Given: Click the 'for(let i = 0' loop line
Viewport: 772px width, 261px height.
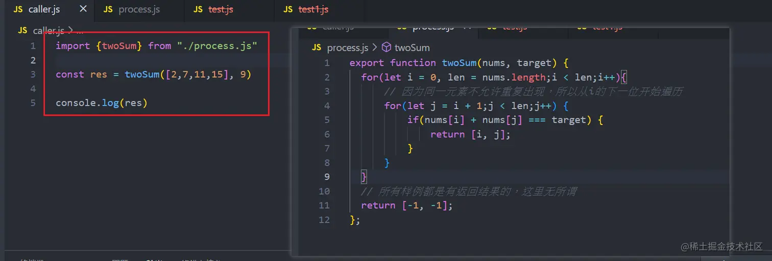Looking at the screenshot, I should [x=494, y=77].
